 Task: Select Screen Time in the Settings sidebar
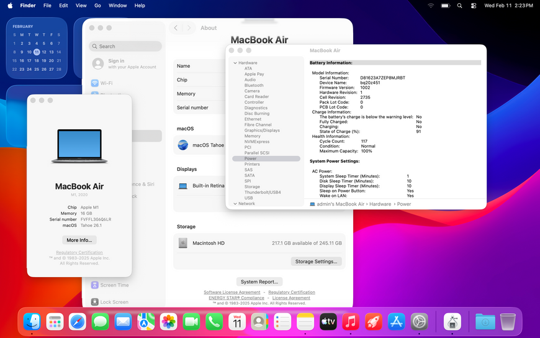tap(125, 285)
